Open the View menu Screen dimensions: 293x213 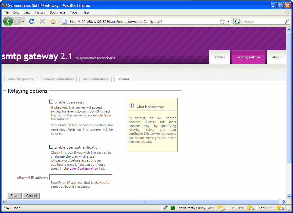tap(27, 12)
